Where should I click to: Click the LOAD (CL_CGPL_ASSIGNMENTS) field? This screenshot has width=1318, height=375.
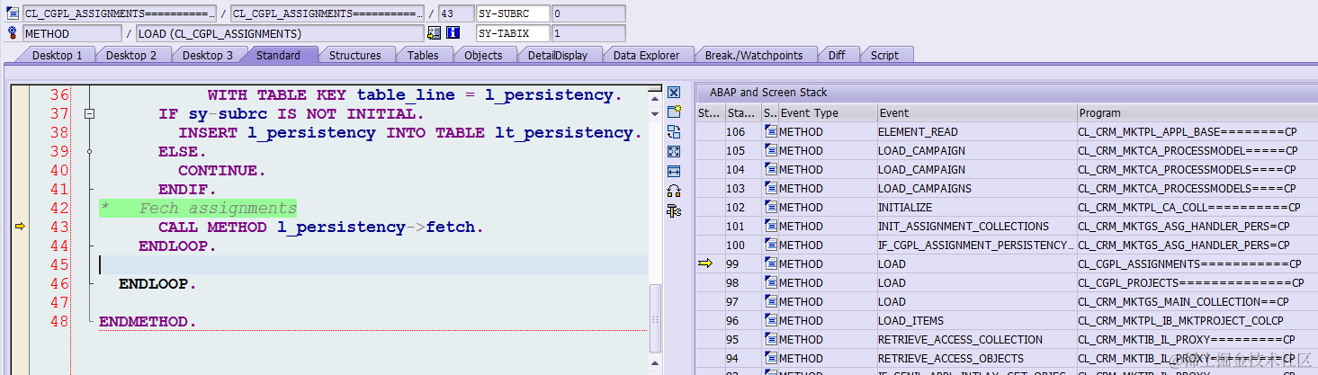click(x=280, y=33)
